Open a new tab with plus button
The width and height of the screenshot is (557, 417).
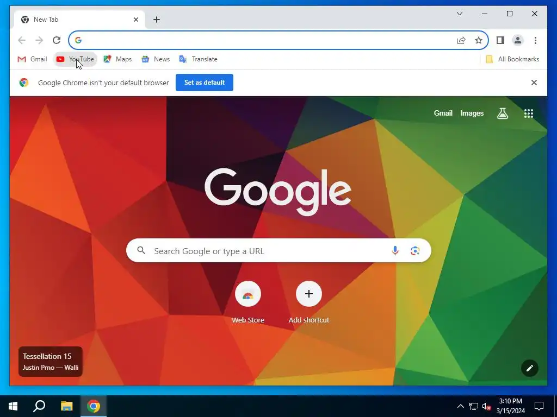click(157, 20)
